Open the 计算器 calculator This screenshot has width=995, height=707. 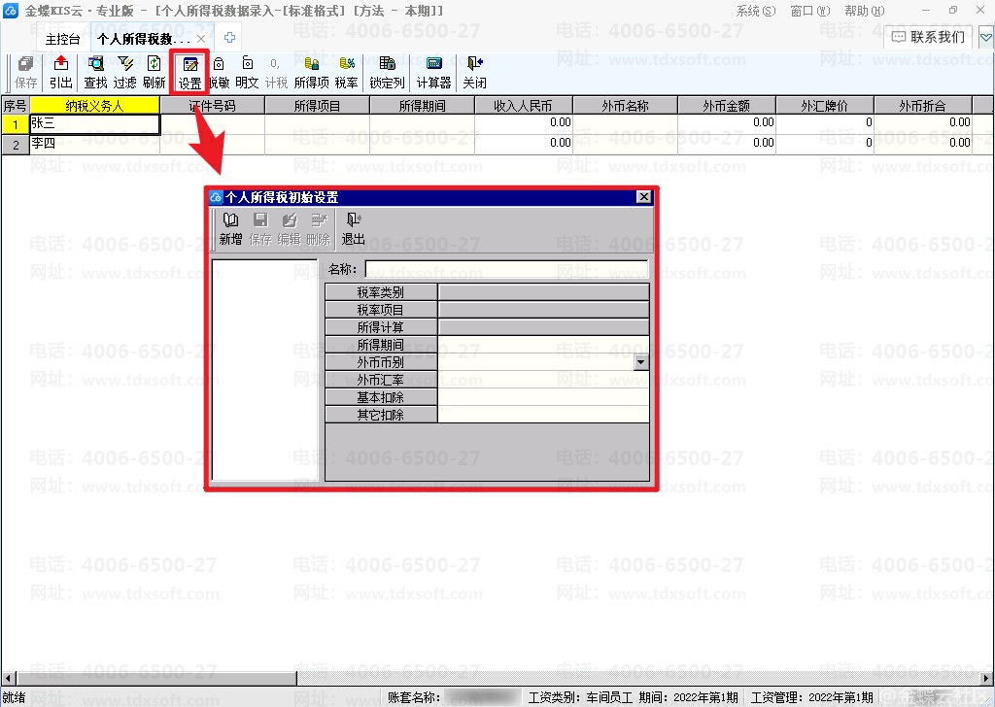pos(434,72)
